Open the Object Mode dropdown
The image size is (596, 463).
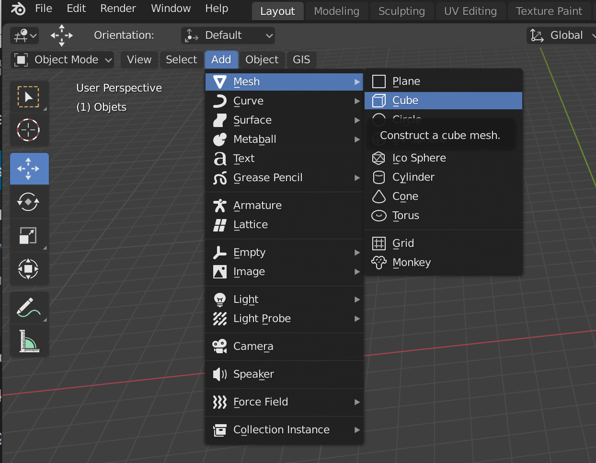(x=62, y=59)
